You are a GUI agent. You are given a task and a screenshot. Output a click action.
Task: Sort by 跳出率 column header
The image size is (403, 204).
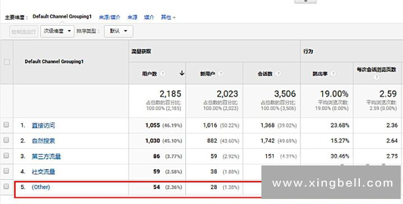pyautogui.click(x=320, y=74)
